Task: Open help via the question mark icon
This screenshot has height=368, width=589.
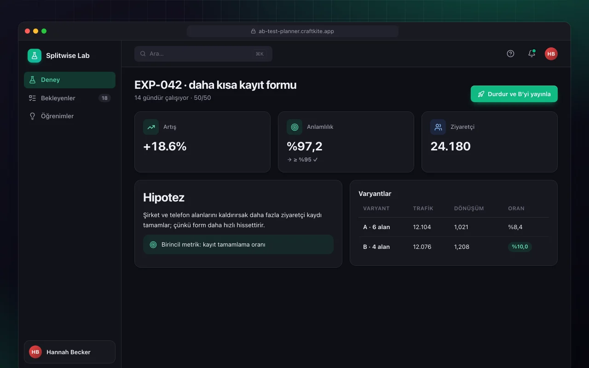Action: pyautogui.click(x=510, y=53)
